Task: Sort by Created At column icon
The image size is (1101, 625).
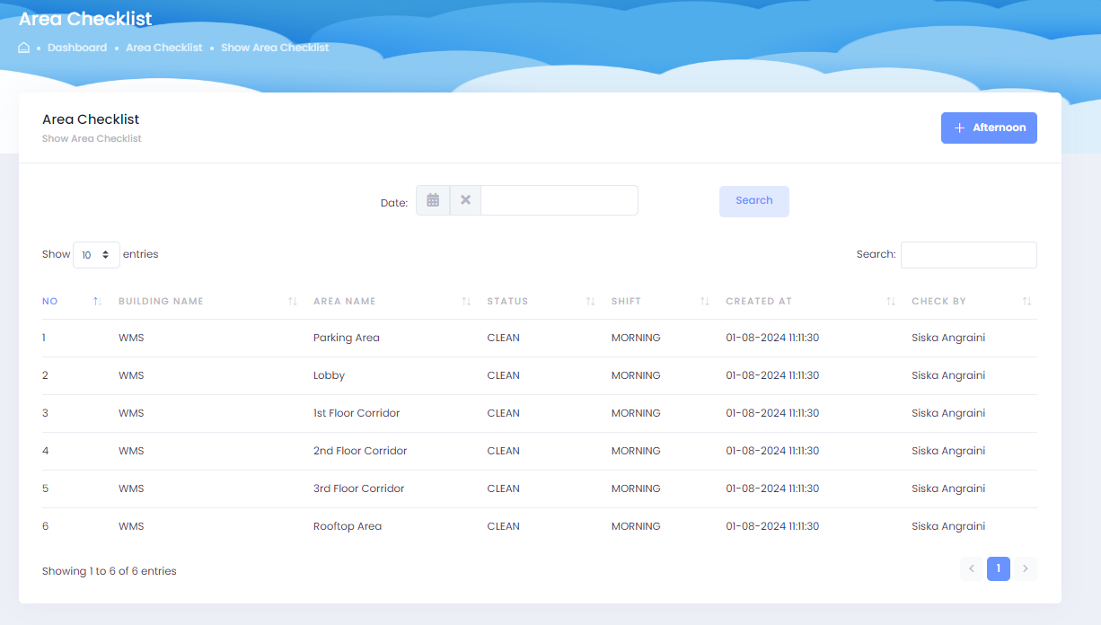Action: click(x=890, y=302)
